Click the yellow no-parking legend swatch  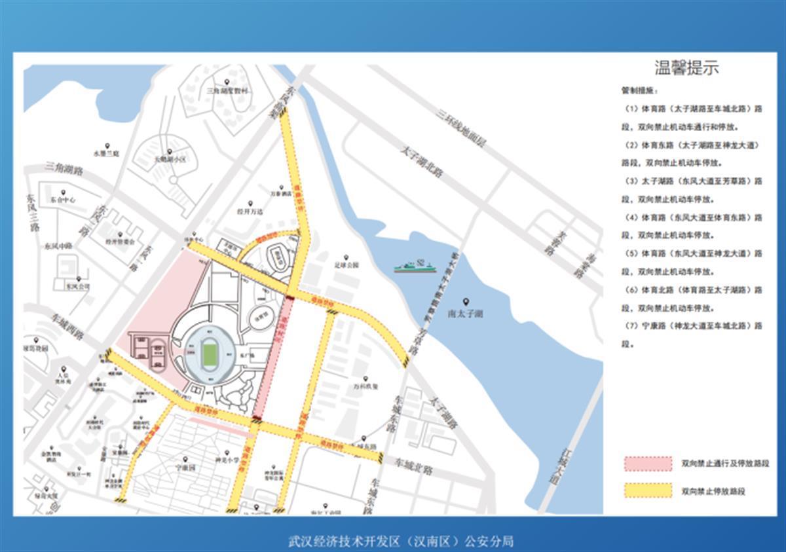click(648, 490)
